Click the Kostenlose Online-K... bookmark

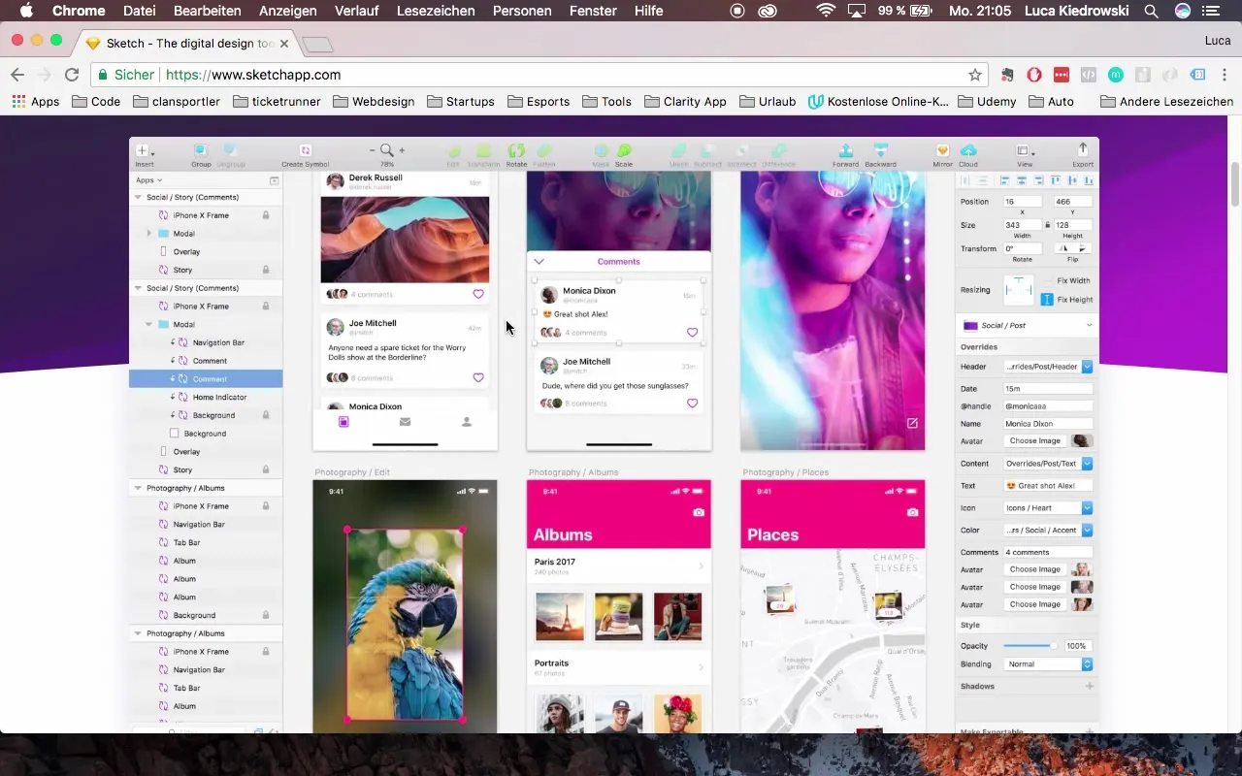coord(878,101)
